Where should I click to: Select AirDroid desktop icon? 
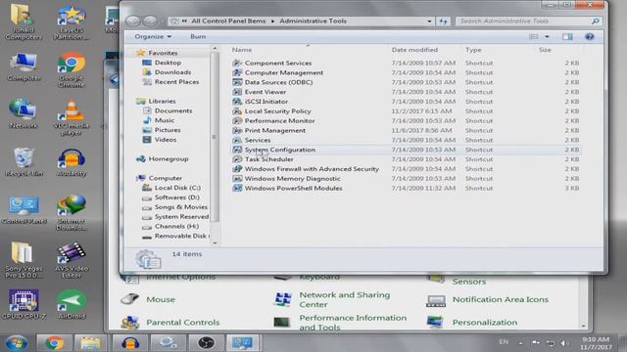click(x=72, y=304)
